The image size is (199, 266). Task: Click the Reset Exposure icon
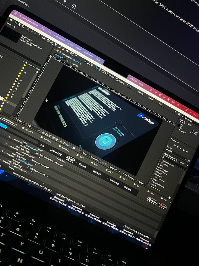click(x=64, y=143)
